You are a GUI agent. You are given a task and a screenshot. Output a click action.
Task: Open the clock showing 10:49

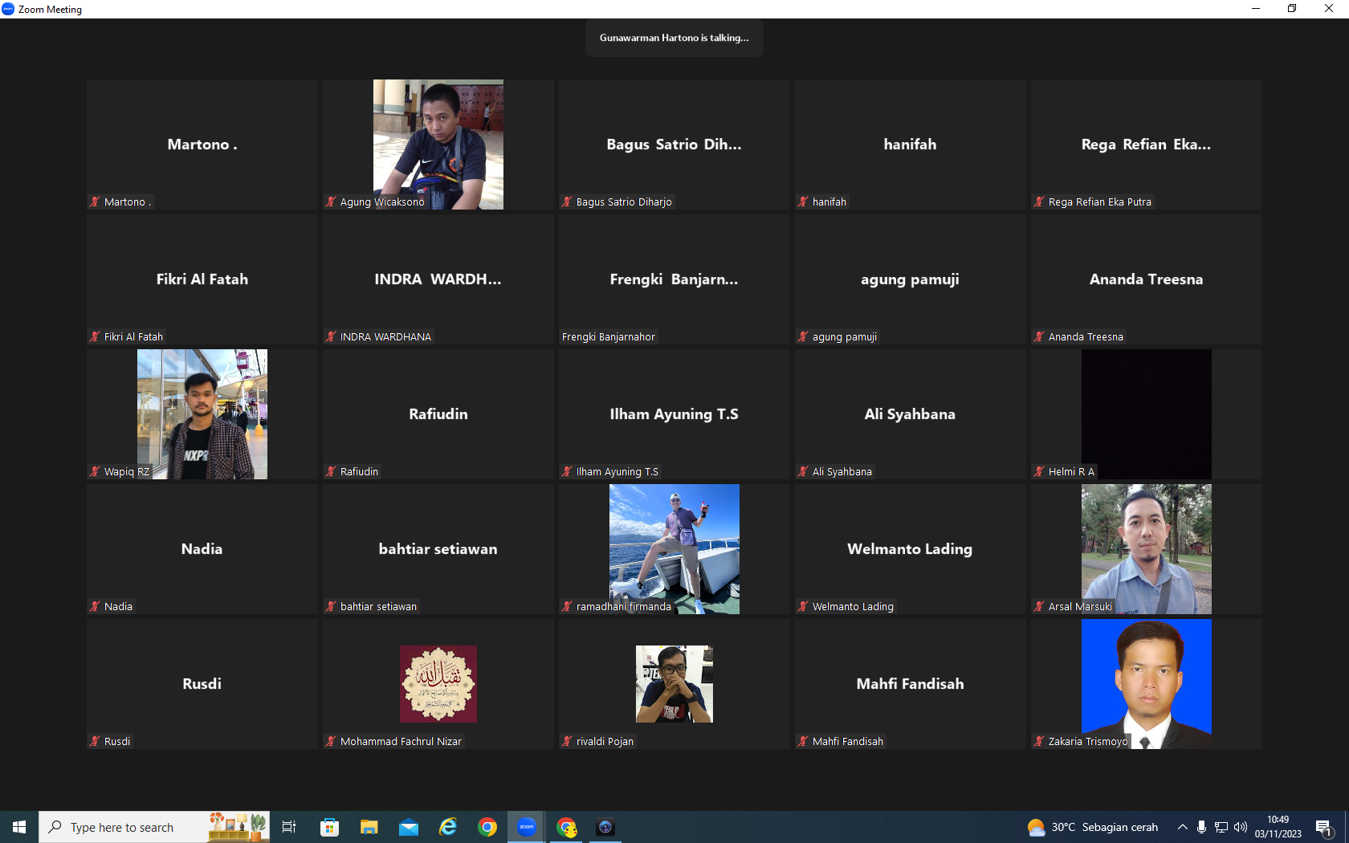click(1278, 827)
